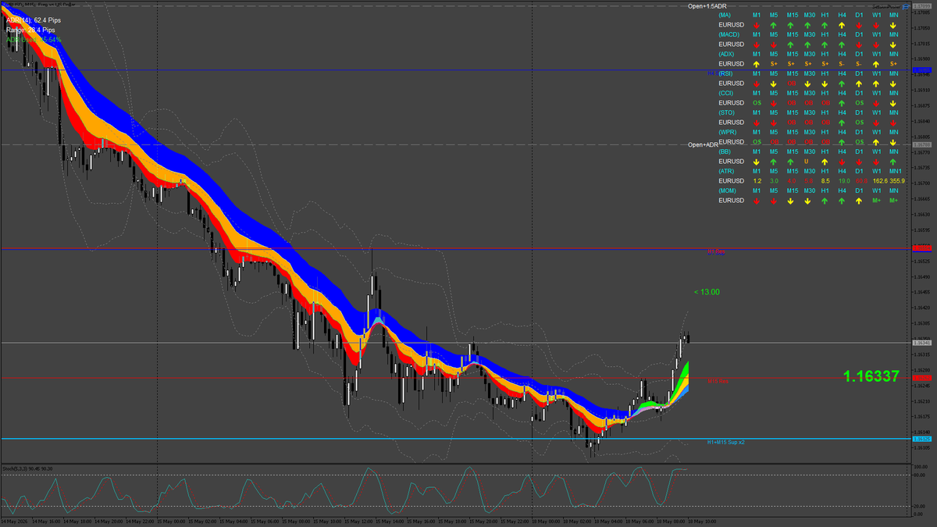
Task: Click the (BB) indicator label
Action: click(725, 151)
